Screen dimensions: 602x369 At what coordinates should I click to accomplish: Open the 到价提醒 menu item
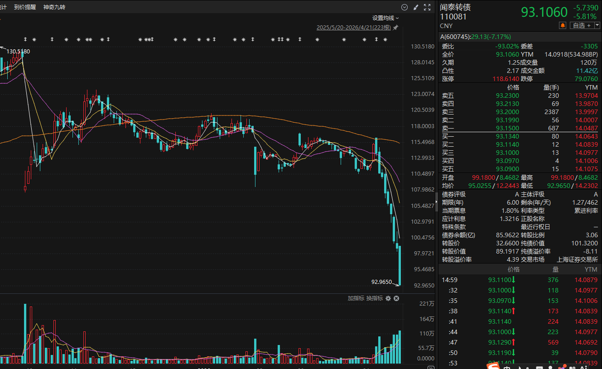(25, 7)
